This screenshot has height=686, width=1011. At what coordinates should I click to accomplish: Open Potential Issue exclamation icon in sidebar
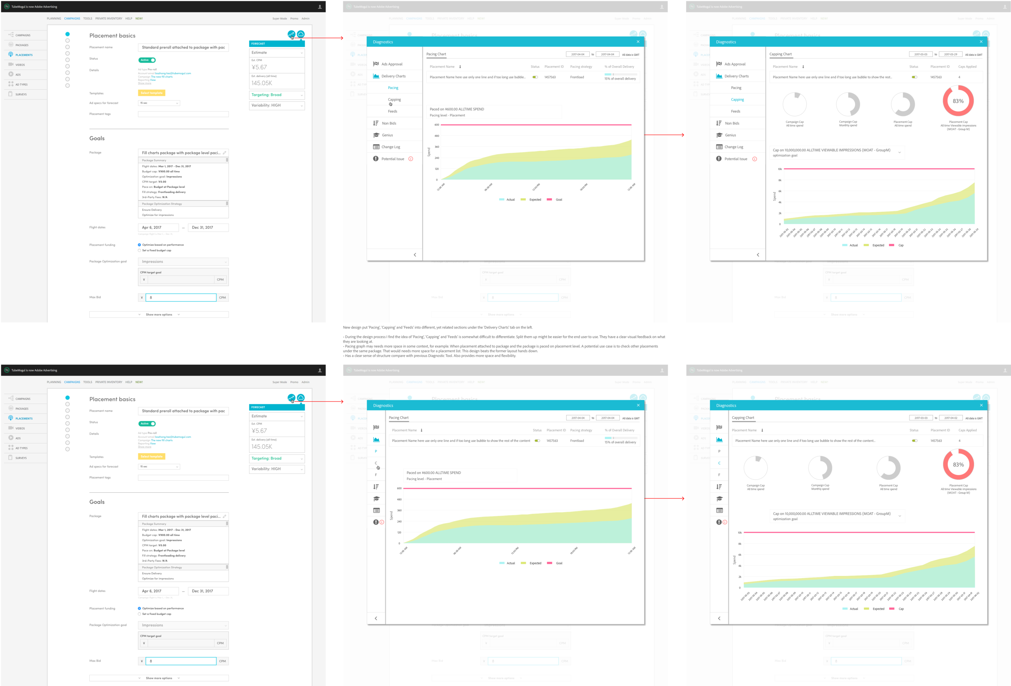pyautogui.click(x=376, y=159)
